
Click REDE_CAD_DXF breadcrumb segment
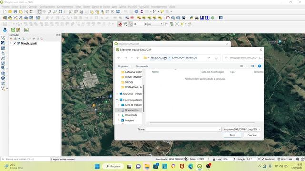(x=159, y=58)
